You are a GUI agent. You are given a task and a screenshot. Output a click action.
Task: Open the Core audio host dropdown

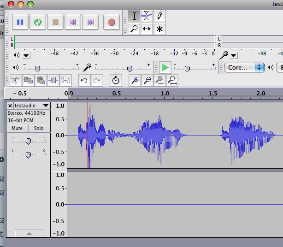(244, 67)
